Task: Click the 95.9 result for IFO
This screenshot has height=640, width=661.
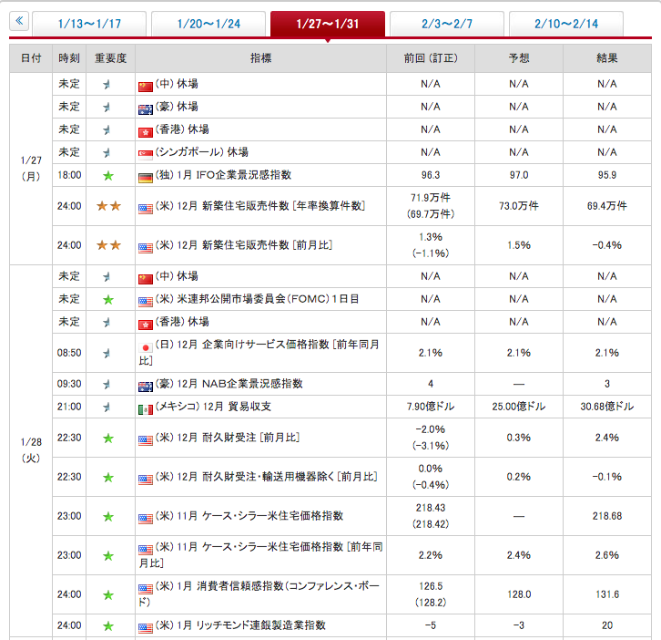Action: tap(607, 175)
